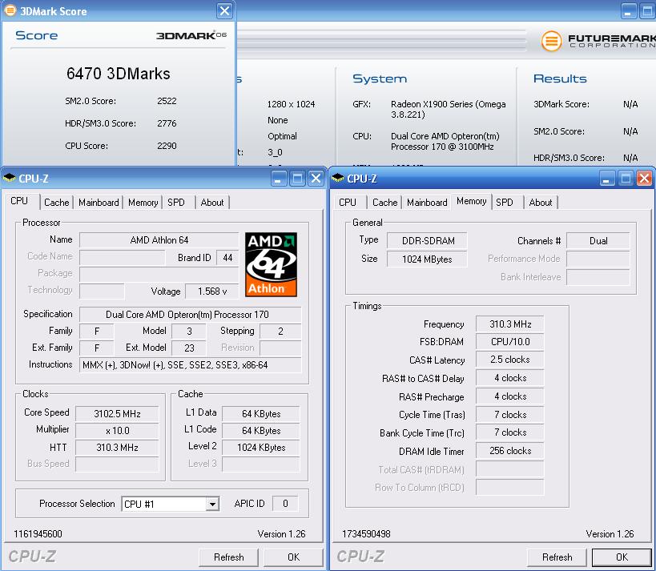Click the L1 Code value 64 KBytes

click(x=261, y=430)
